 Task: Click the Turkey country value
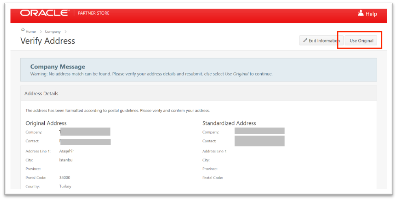tap(65, 187)
